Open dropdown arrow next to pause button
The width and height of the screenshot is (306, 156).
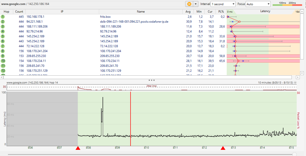[196, 4]
